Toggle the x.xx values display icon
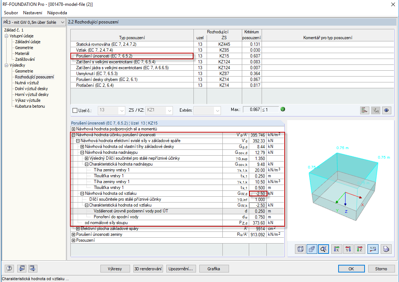 point(373,249)
